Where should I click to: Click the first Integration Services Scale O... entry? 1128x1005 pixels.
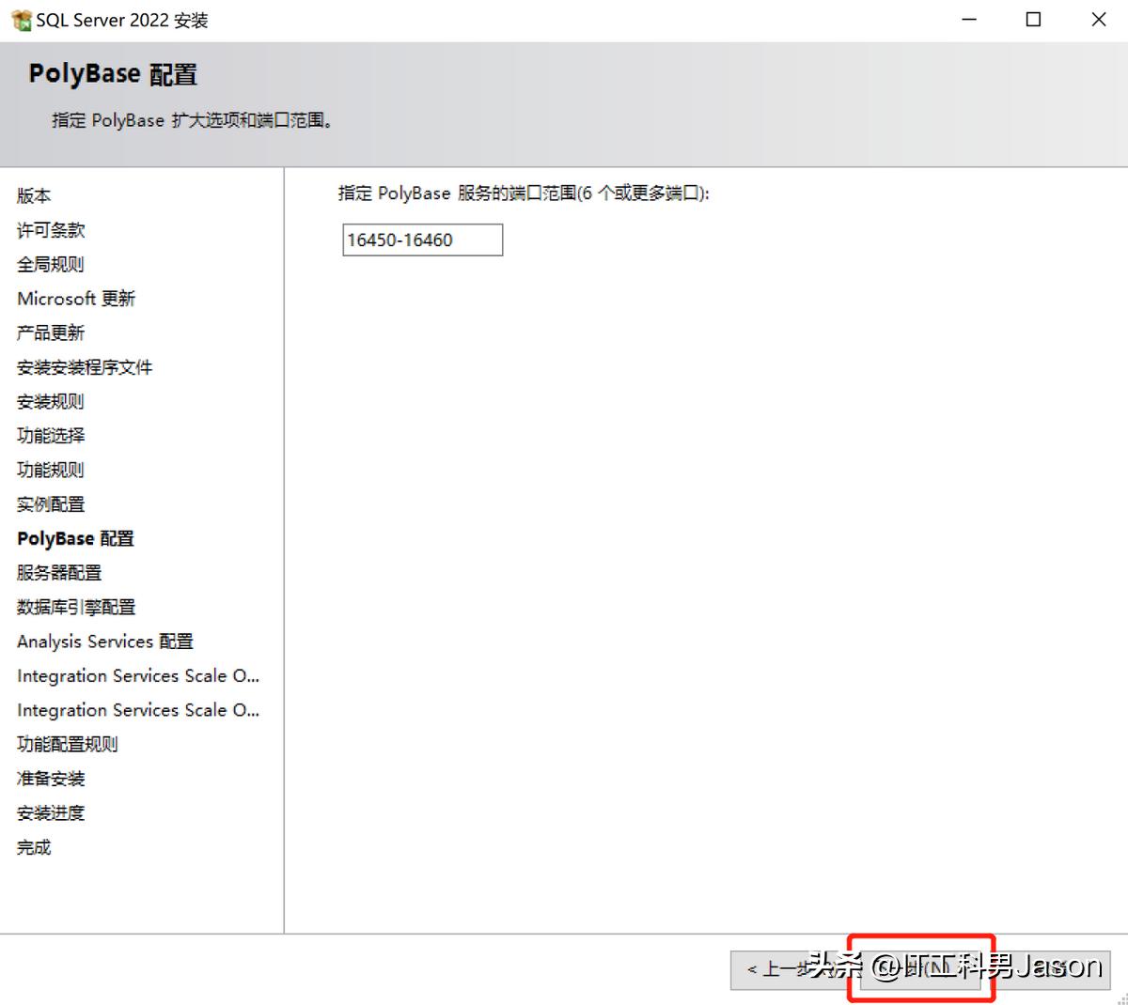(x=138, y=675)
